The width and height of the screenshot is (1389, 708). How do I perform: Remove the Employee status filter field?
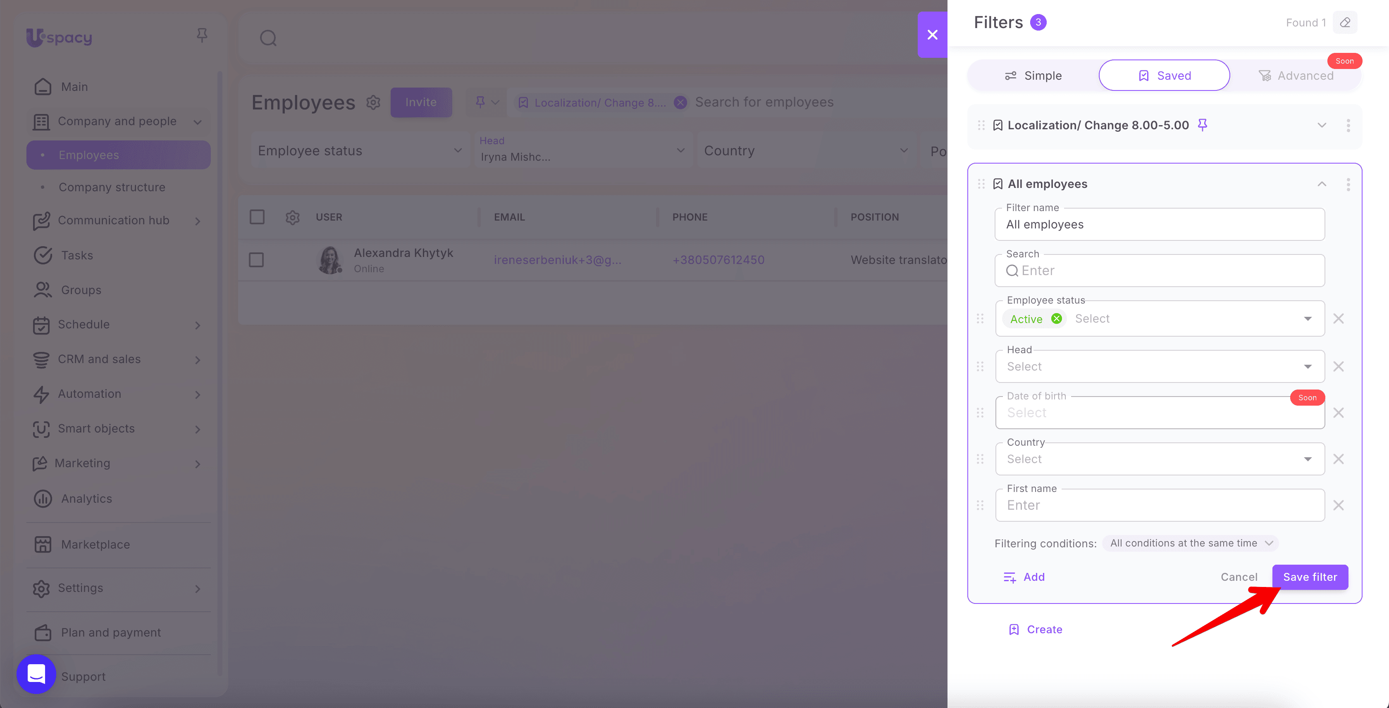(1338, 319)
